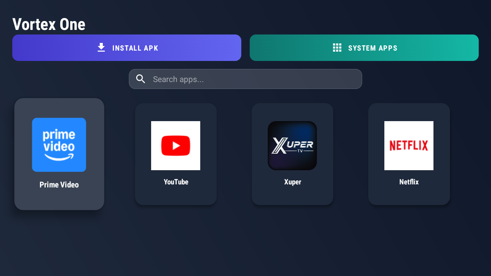Image resolution: width=491 pixels, height=276 pixels.
Task: Launch the Netflix app icon
Action: pos(409,146)
